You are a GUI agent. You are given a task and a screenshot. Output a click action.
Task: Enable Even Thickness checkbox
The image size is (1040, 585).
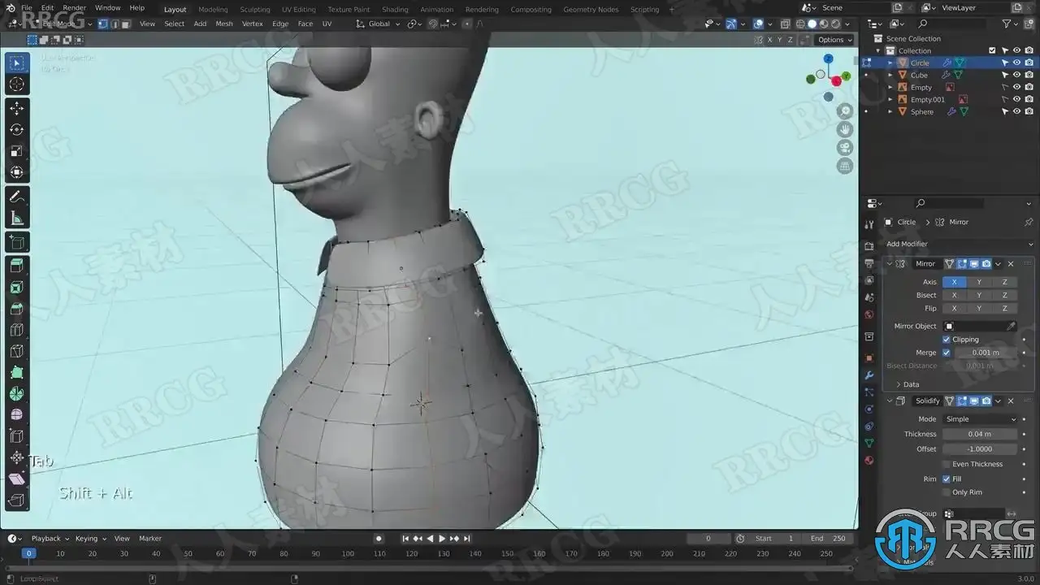pos(947,464)
